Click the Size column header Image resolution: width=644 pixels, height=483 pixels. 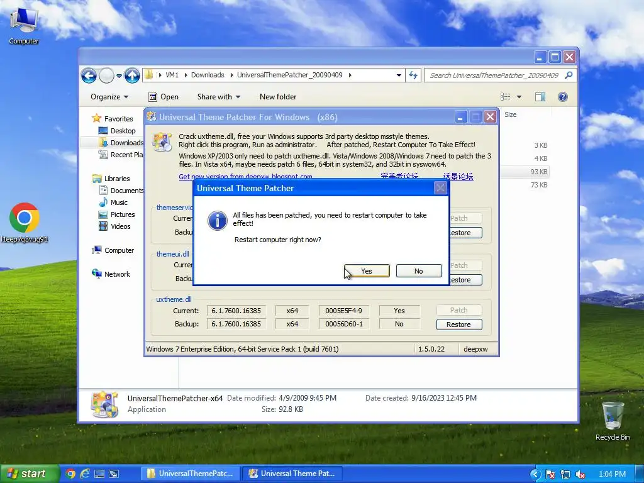click(x=511, y=114)
